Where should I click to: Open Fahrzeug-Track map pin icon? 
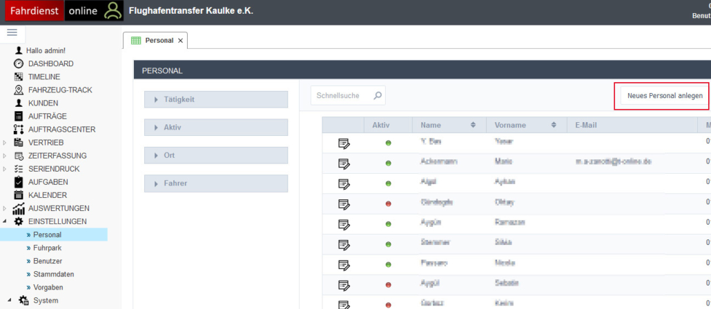(19, 90)
